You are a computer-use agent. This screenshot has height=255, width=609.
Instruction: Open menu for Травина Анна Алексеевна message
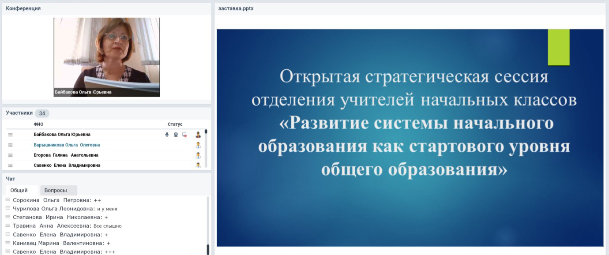click(x=8, y=226)
